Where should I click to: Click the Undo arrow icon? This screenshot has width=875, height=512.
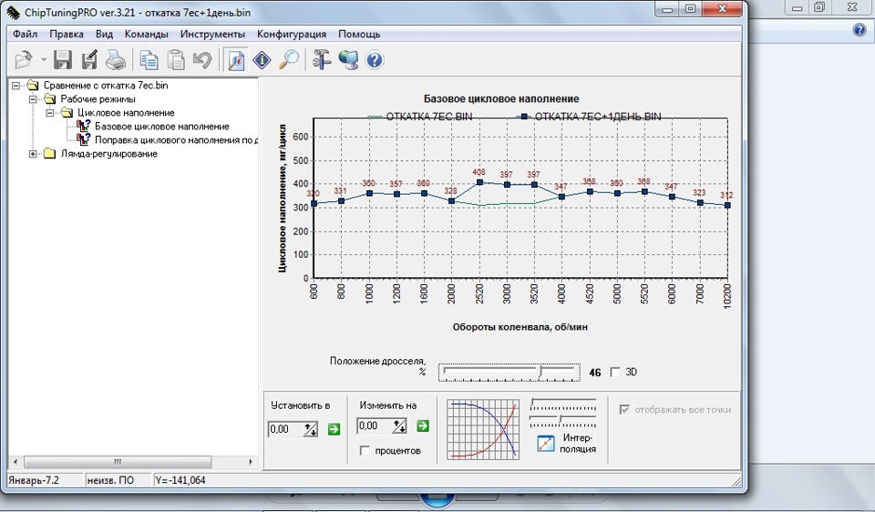(x=202, y=61)
